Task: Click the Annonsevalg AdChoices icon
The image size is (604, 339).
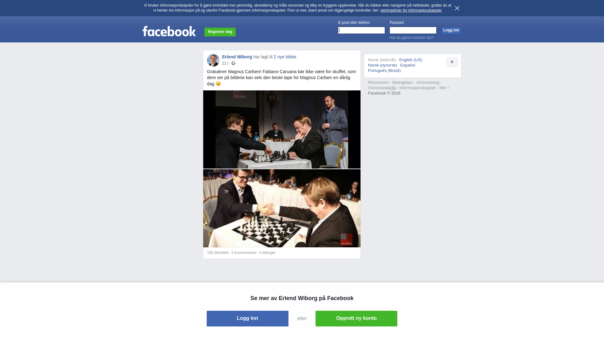Action: coord(394,88)
